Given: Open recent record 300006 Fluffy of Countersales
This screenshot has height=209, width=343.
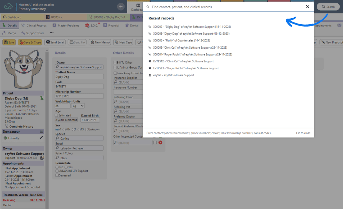Looking at the screenshot, I should click(181, 40).
